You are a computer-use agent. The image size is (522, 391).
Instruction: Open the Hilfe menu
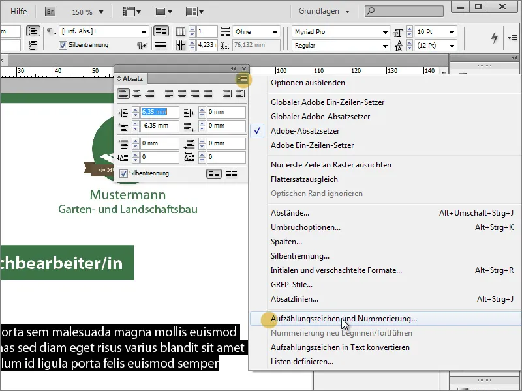19,12
